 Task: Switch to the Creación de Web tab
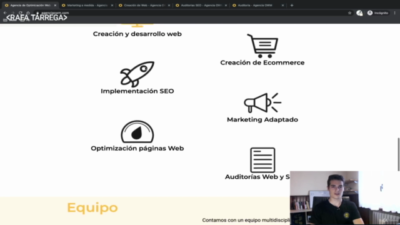click(x=144, y=6)
